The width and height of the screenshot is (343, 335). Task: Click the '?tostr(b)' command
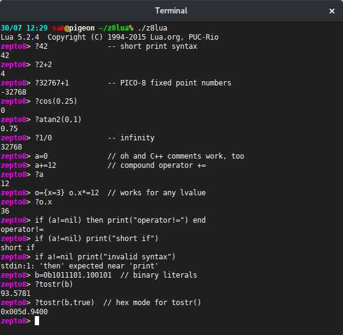click(x=54, y=284)
